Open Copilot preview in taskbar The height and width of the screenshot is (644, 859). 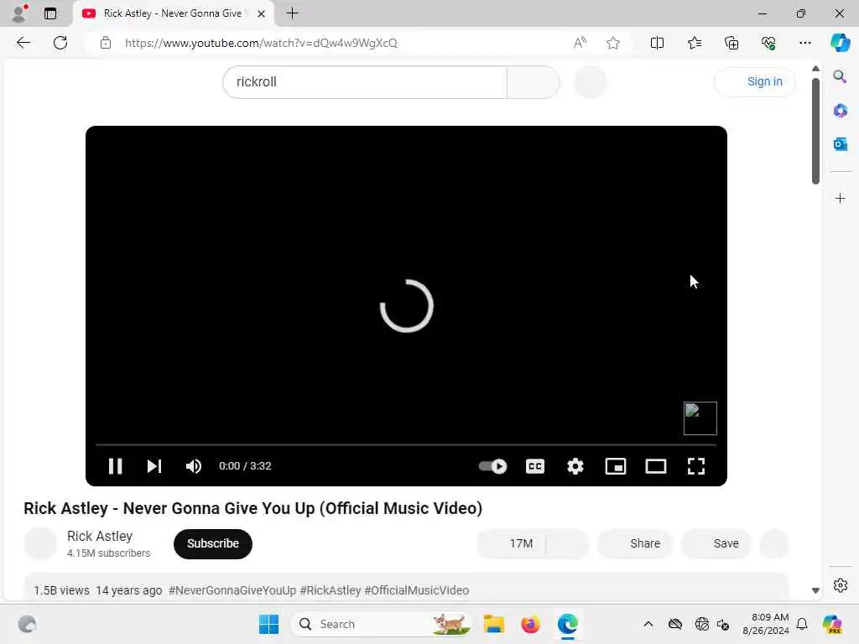[x=833, y=624]
